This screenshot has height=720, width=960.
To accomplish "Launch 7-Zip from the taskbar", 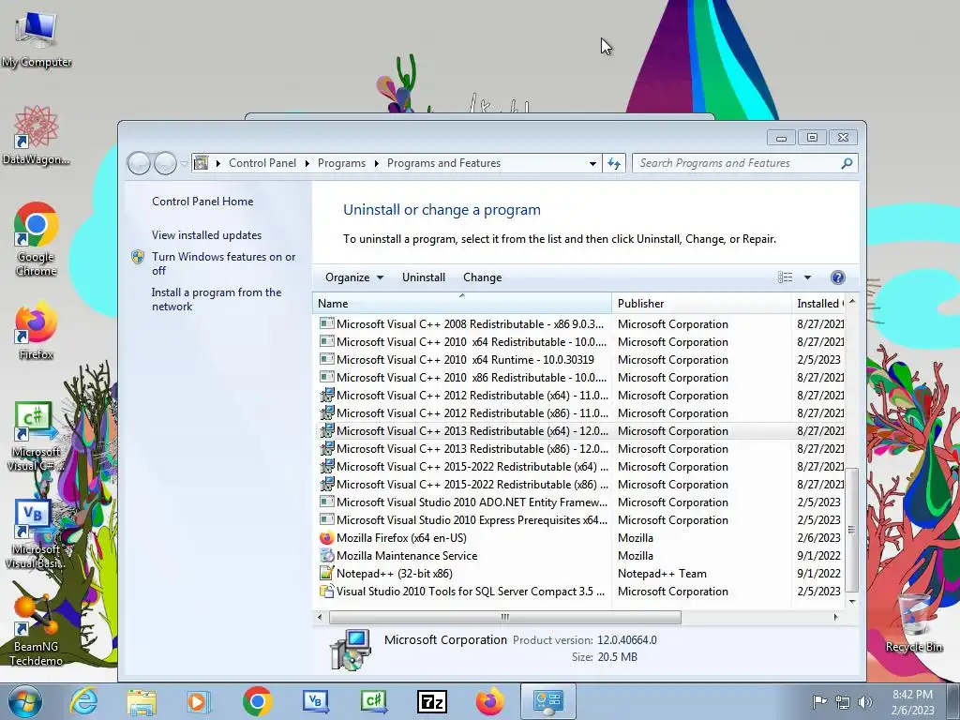I will 431,701.
